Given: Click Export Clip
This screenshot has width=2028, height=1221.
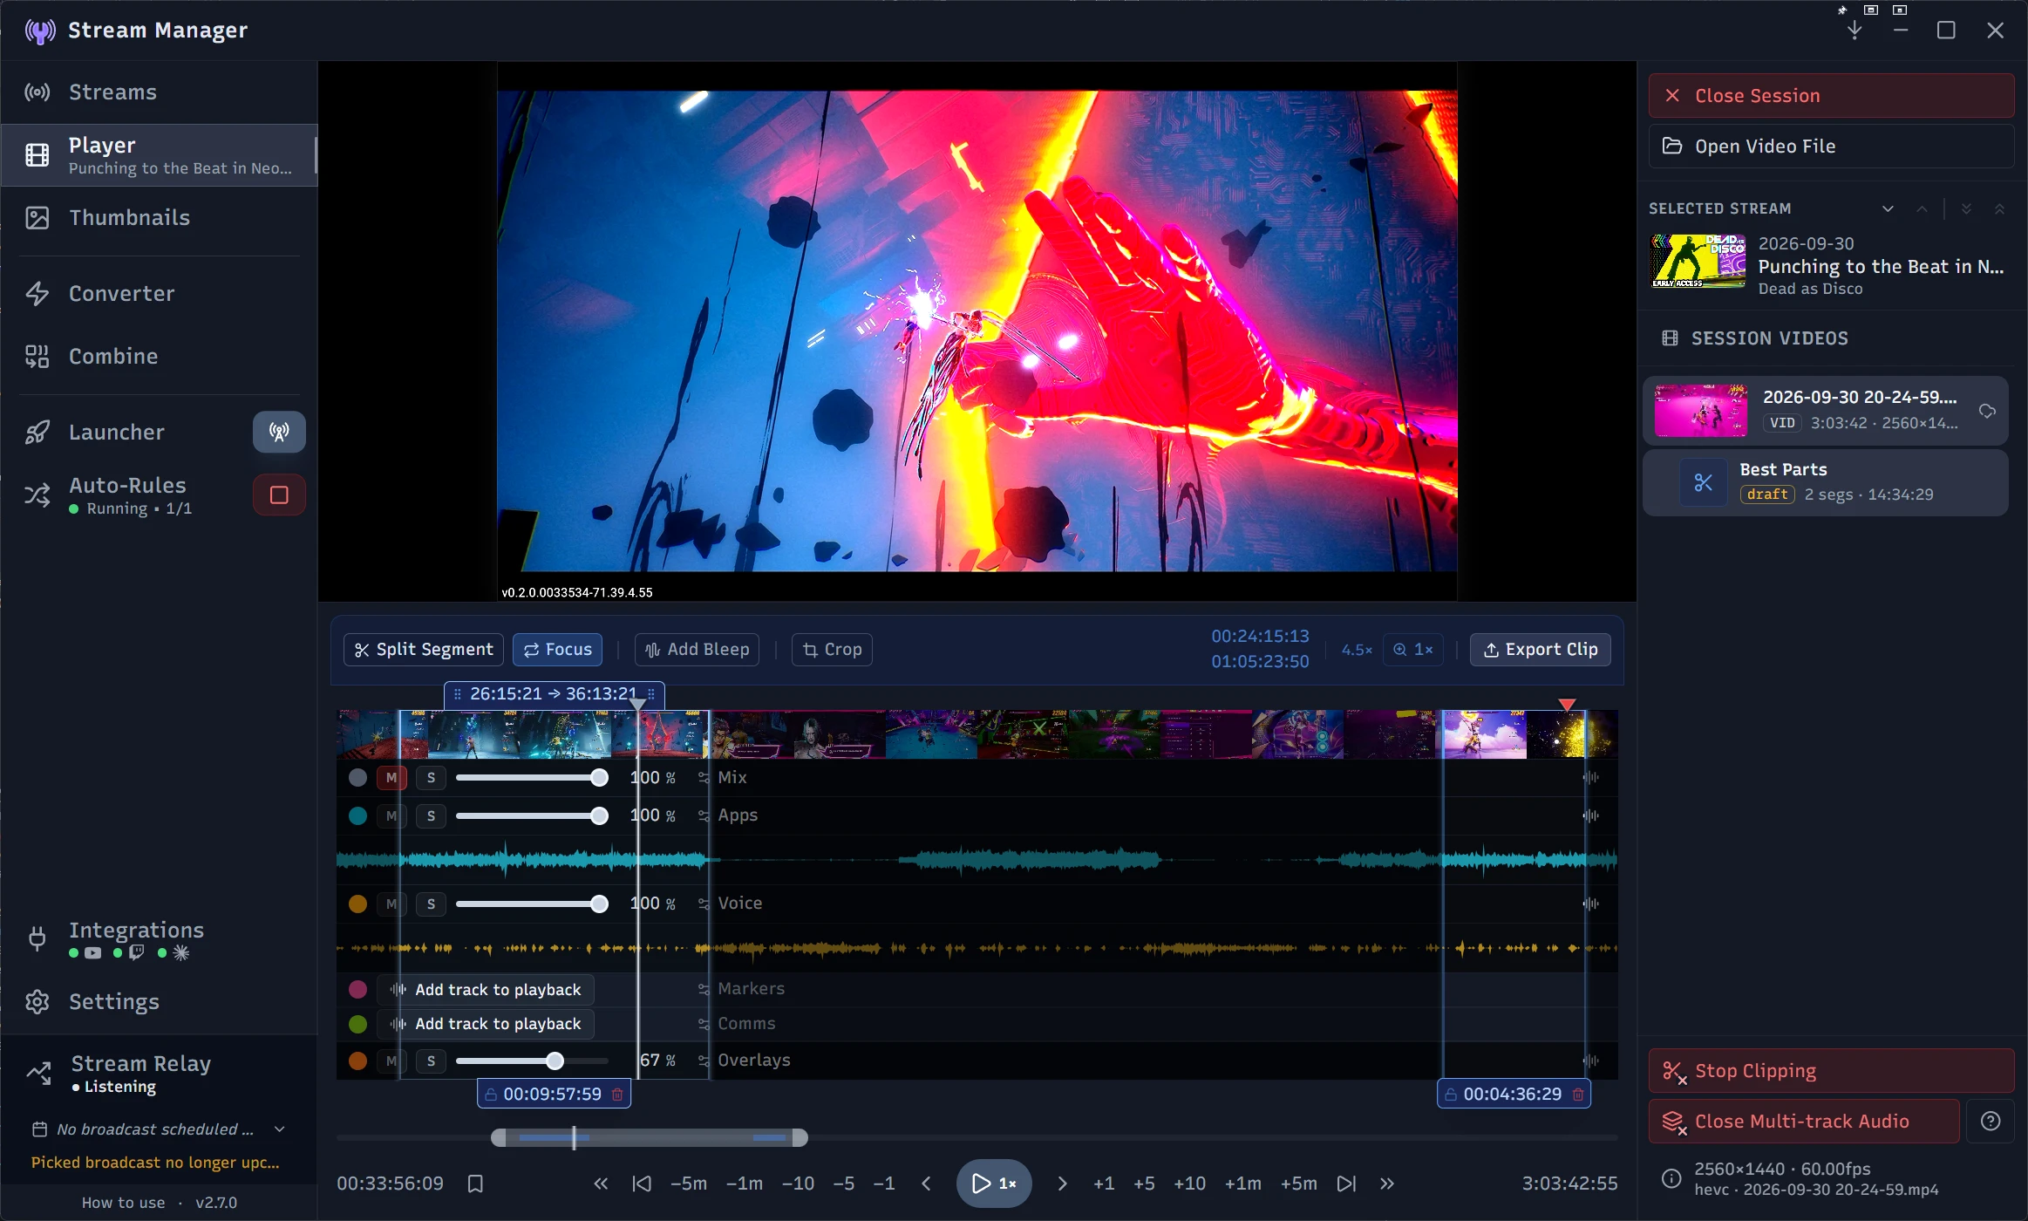Looking at the screenshot, I should pyautogui.click(x=1540, y=650).
